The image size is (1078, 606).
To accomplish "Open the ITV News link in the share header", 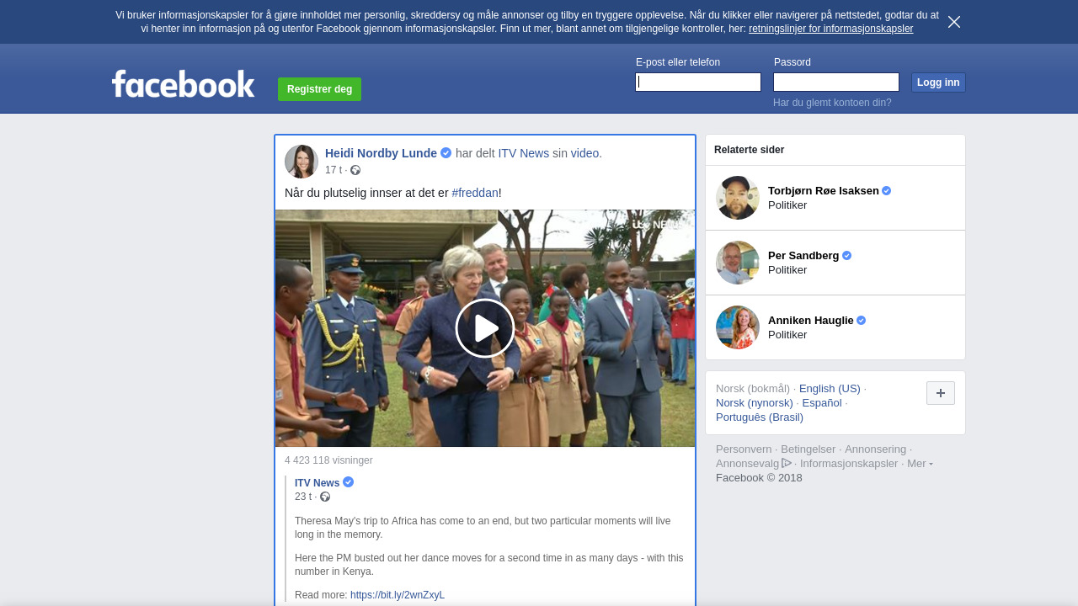I will click(x=523, y=153).
